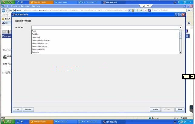The image size is (195, 124).
Task: Open the 文件 menu in Internet Explorer
Action: click(x=5, y=15)
